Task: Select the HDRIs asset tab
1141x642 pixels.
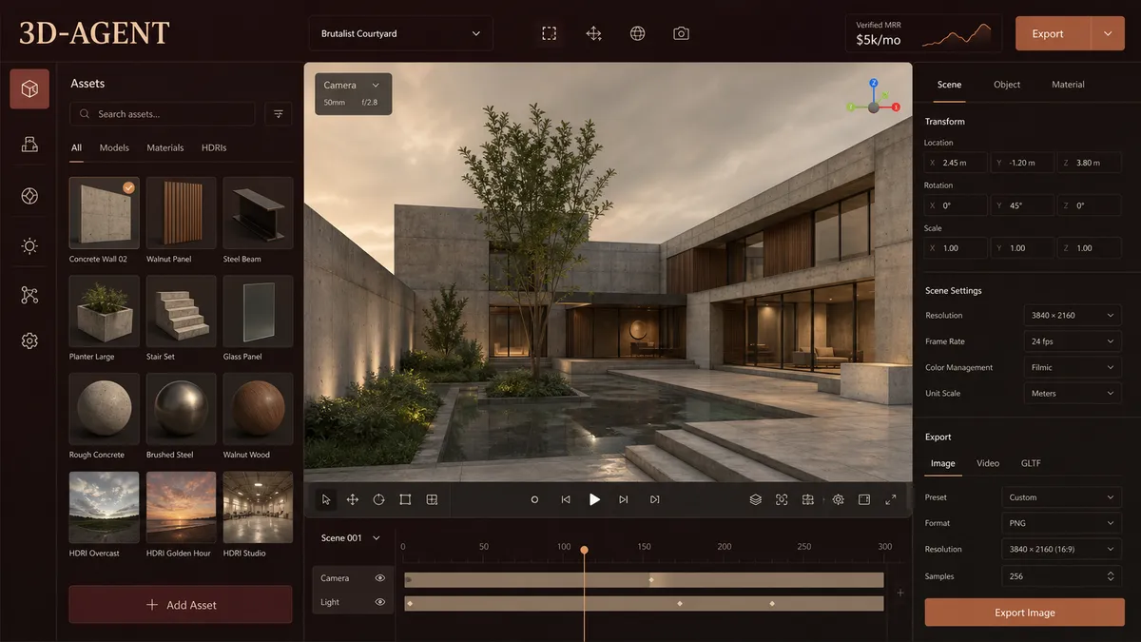Action: (214, 147)
